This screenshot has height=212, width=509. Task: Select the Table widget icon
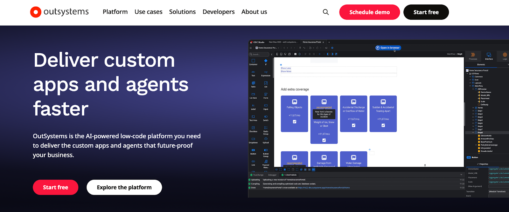[253, 83]
